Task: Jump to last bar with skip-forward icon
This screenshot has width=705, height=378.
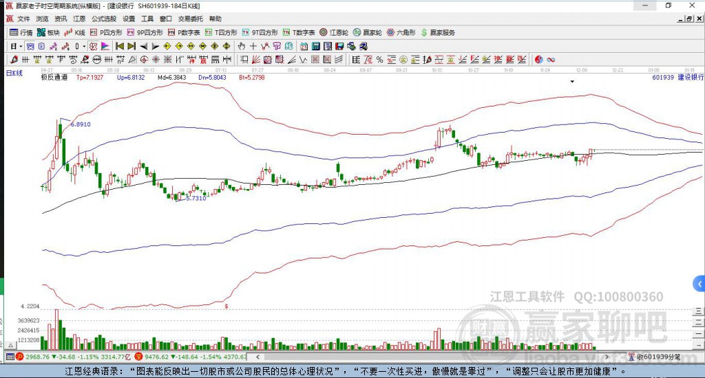Action: click(x=131, y=46)
